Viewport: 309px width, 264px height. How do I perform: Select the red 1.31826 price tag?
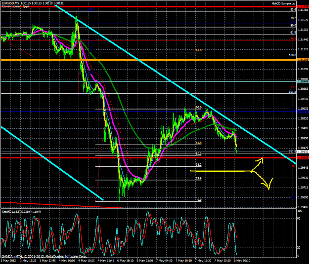303,7
